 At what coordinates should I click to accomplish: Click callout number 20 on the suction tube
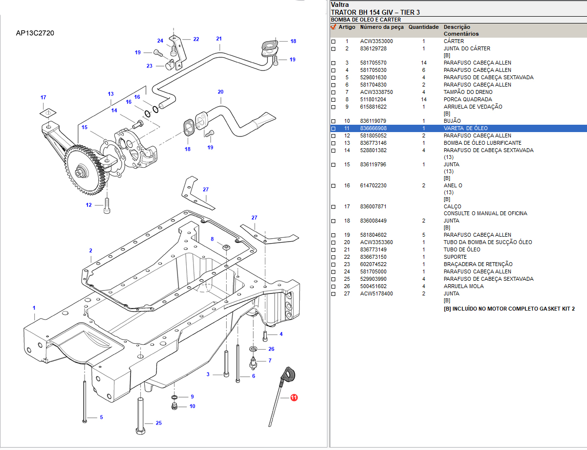[x=220, y=92]
